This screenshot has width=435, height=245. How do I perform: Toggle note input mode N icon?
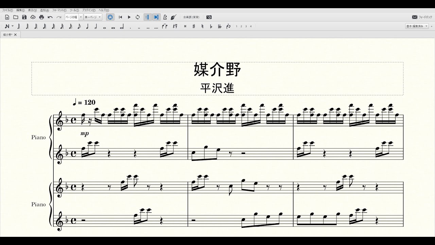7,26
